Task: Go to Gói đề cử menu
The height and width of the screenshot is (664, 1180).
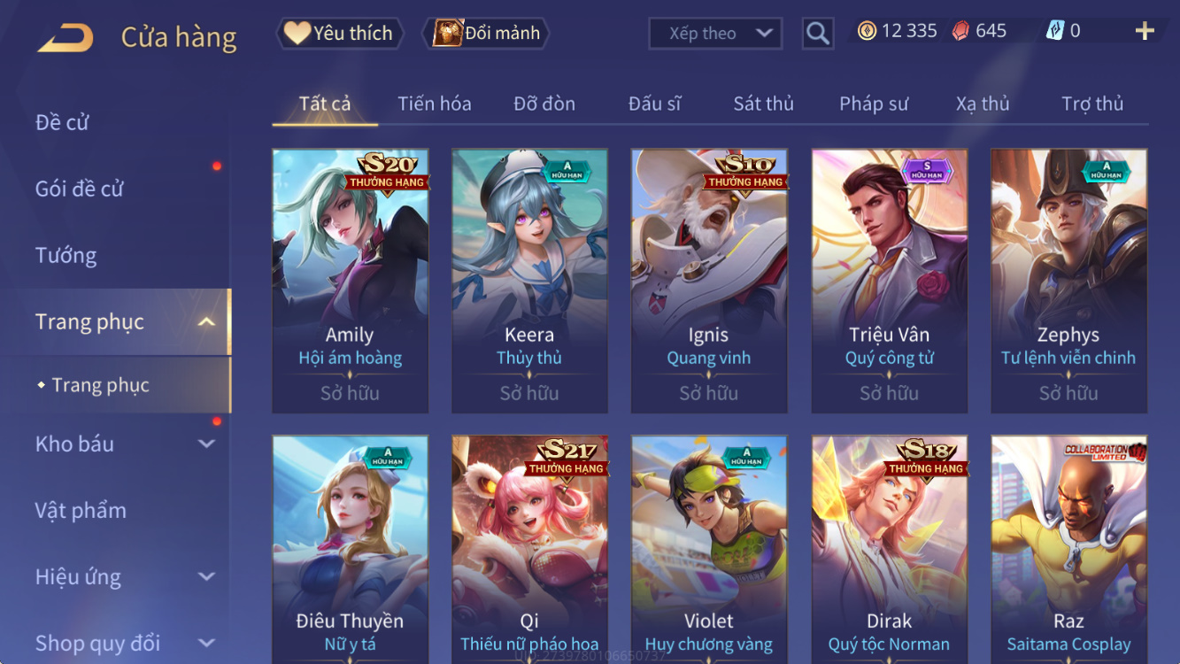Action: (x=80, y=189)
